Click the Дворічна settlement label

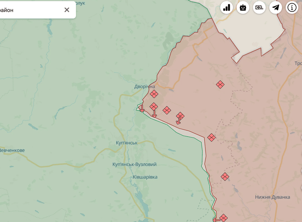click(x=144, y=86)
